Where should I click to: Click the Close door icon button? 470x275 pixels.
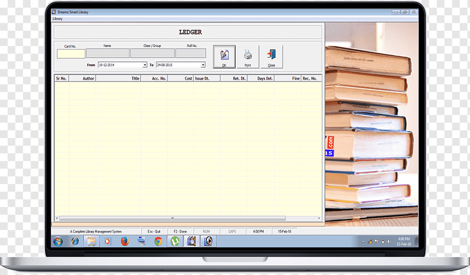click(x=271, y=57)
